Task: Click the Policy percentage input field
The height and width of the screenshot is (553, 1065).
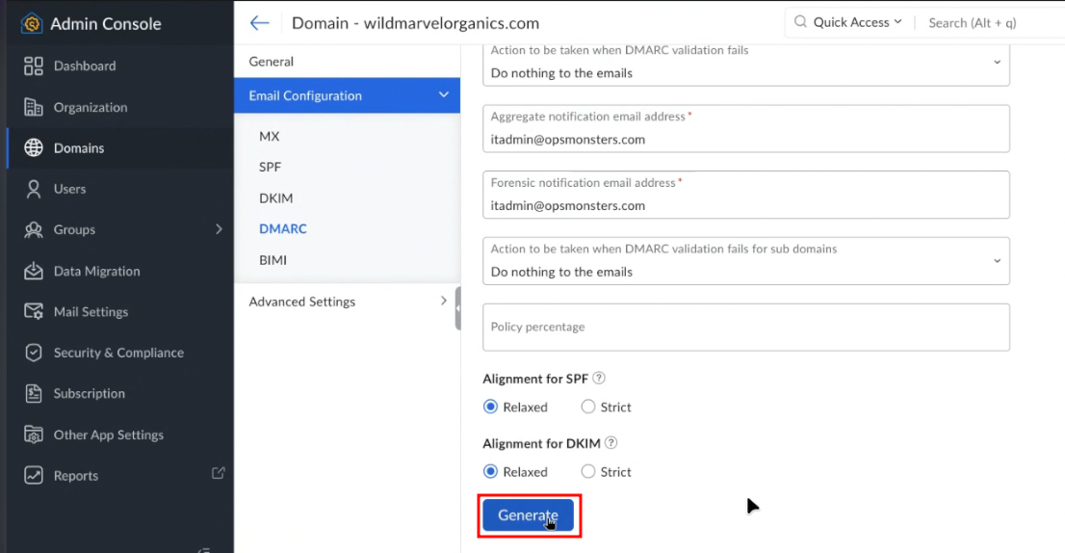Action: pyautogui.click(x=745, y=328)
